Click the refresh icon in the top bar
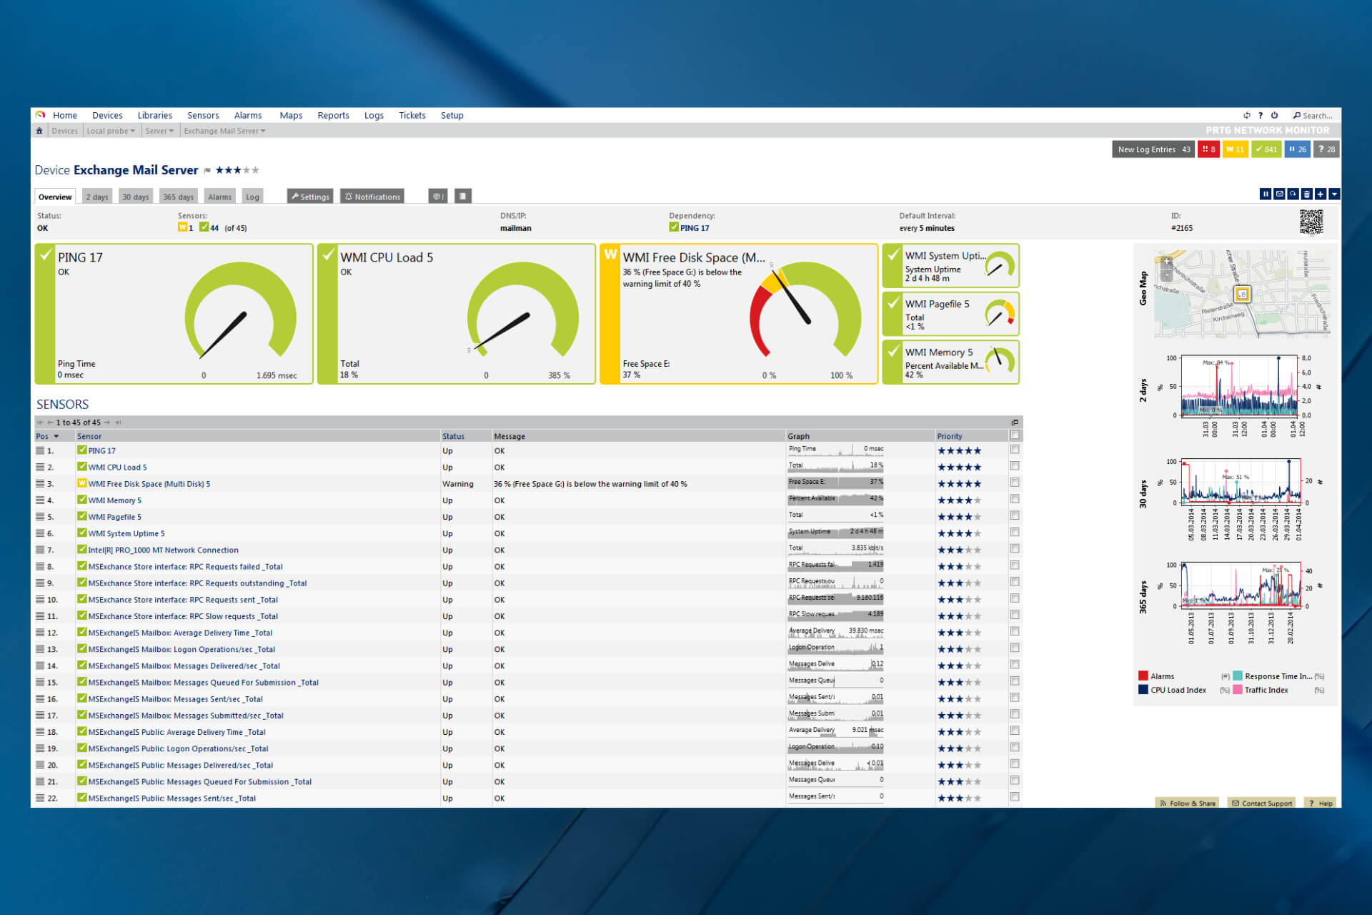 point(1246,115)
